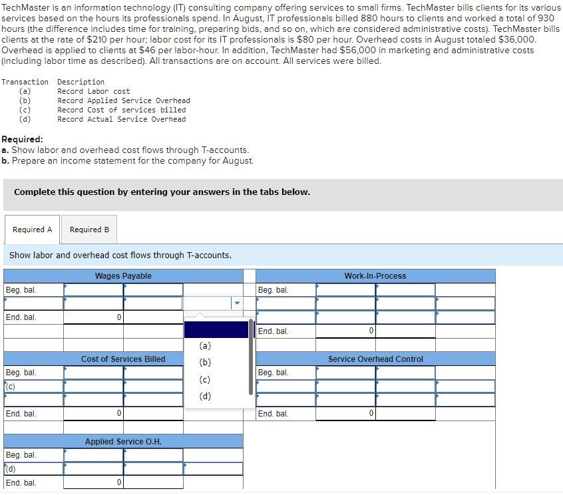Click Applied Service O.H. End. bal. value
This screenshot has height=495, width=563.
(x=93, y=482)
